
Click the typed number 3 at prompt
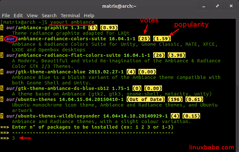(14, 138)
